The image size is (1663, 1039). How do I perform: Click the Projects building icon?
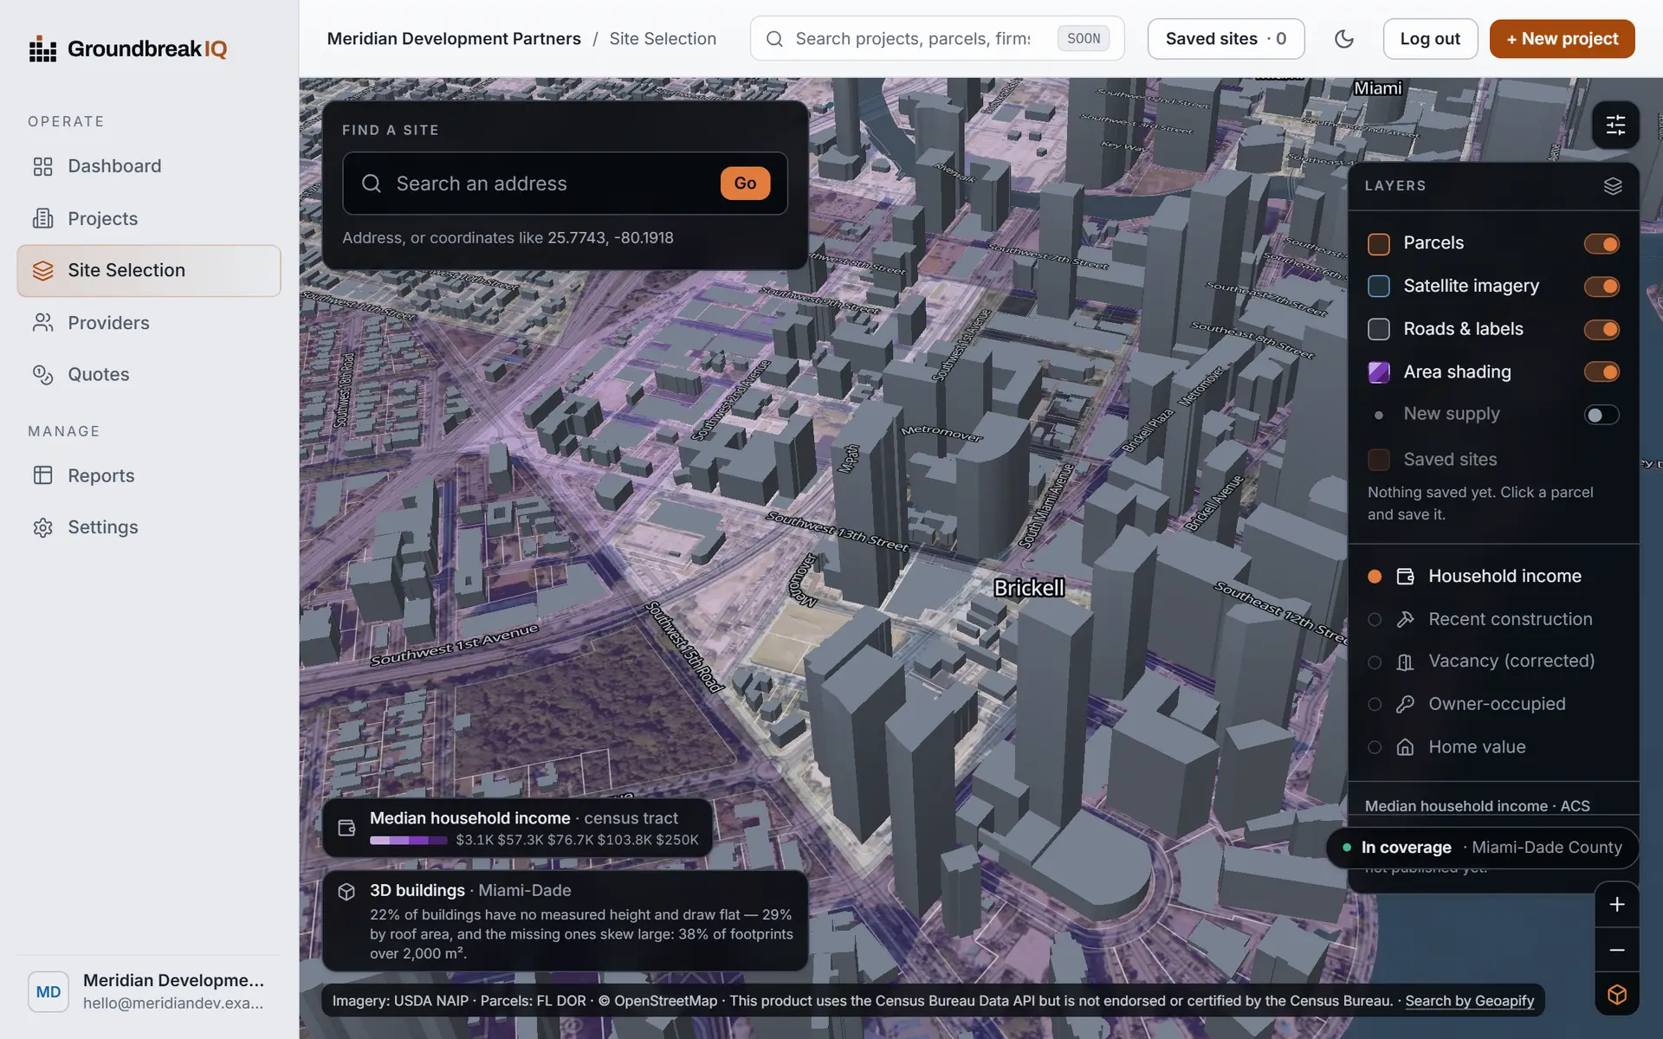(x=42, y=218)
